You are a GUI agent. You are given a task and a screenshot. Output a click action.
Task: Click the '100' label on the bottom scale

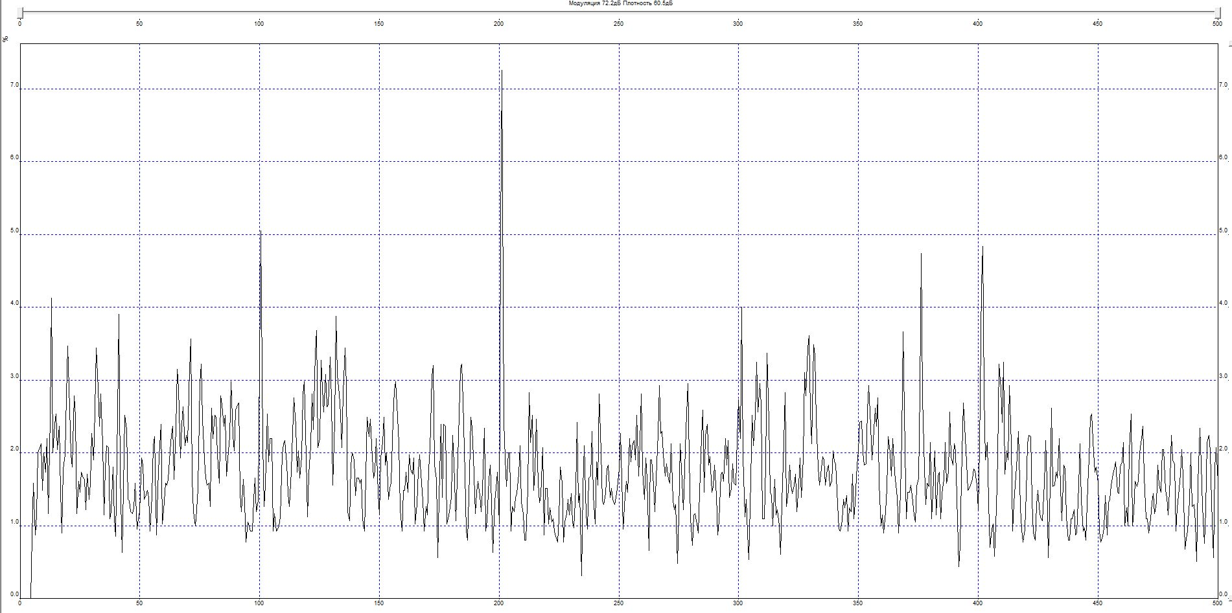tap(259, 603)
